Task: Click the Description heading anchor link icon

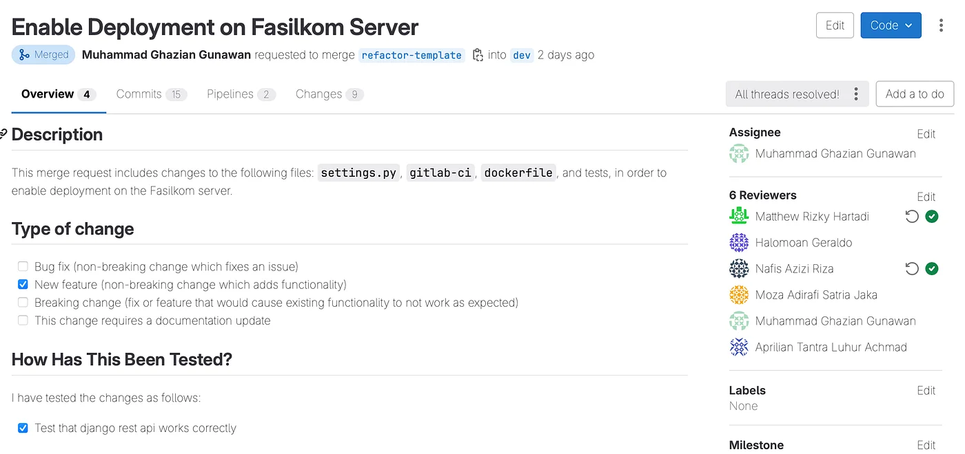Action: (x=3, y=134)
